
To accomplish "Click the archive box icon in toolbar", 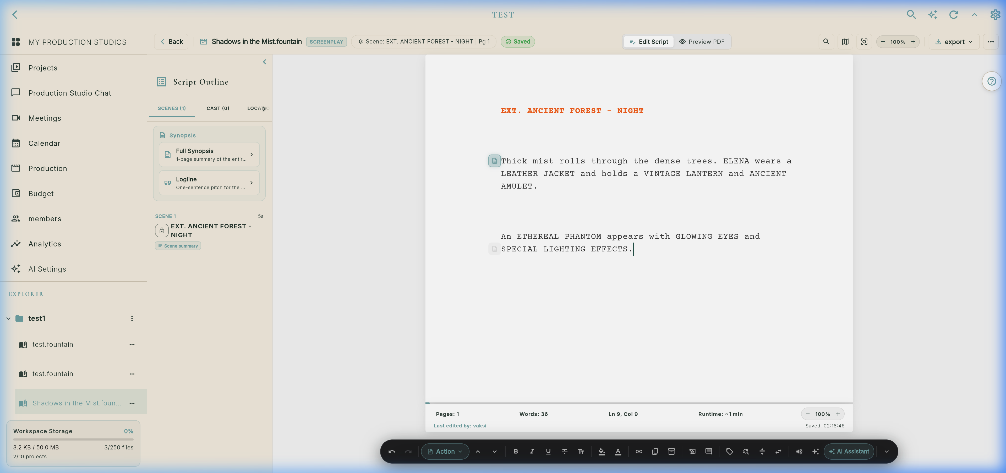I will point(671,452).
